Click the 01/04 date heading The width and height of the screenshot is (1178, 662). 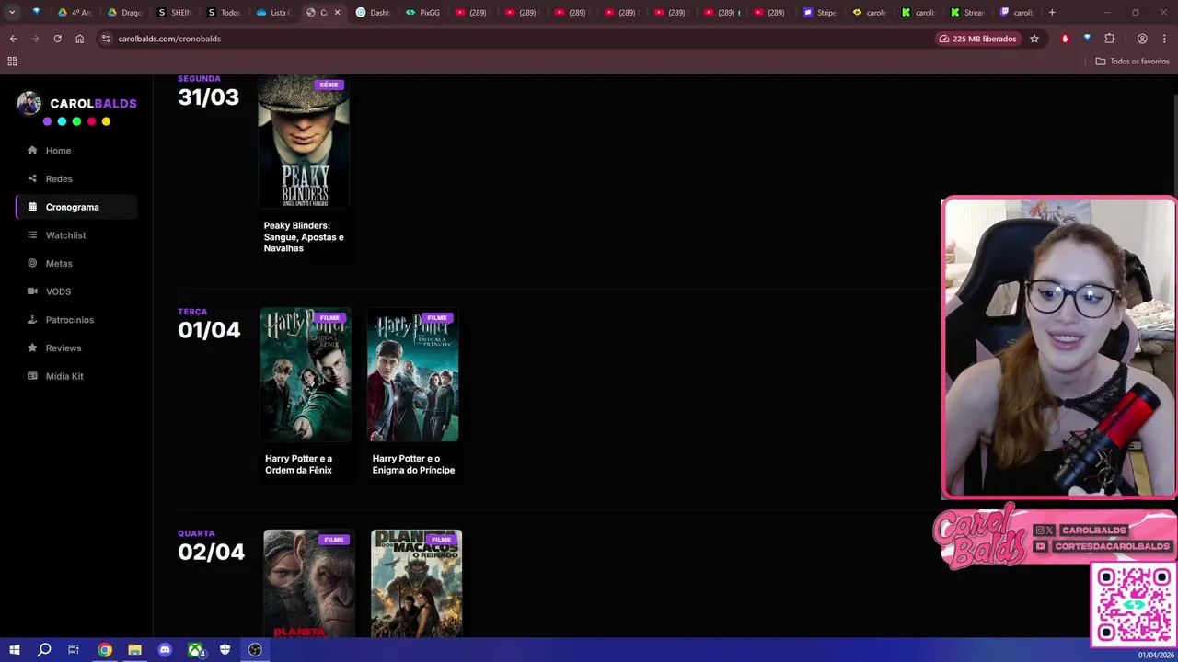coord(209,330)
